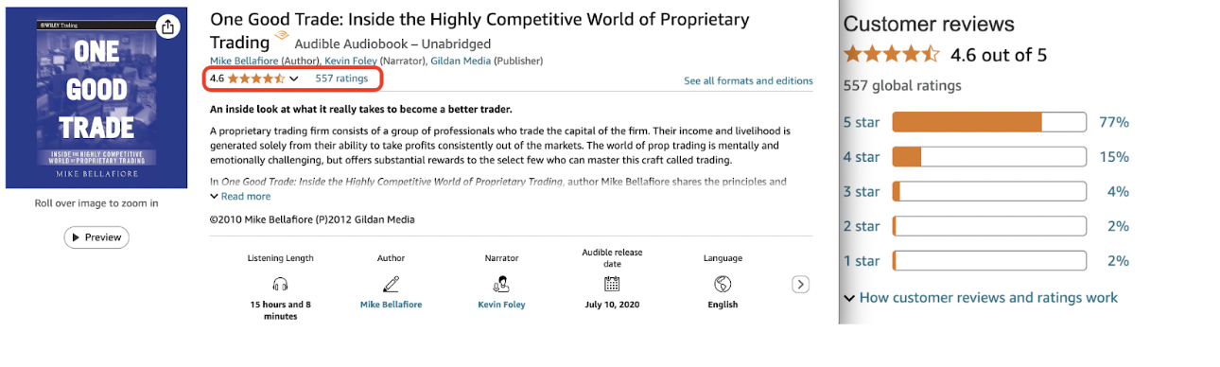Open the 557 ratings link
1220x367 pixels.
(341, 79)
